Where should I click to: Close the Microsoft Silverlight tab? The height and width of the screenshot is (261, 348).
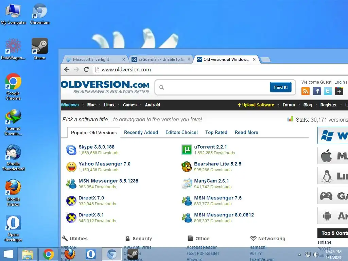[x=124, y=59]
